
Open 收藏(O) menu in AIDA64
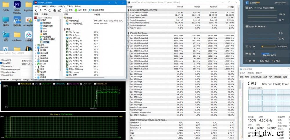(61, 6)
